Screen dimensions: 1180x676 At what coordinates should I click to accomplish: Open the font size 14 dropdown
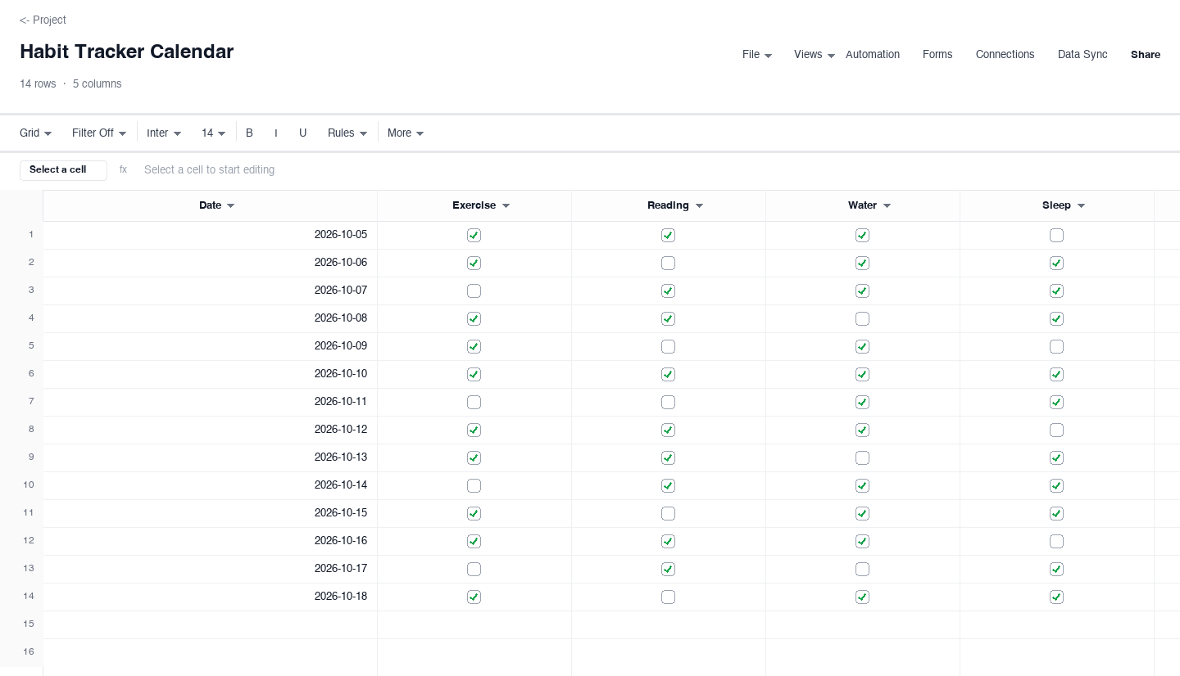point(214,133)
